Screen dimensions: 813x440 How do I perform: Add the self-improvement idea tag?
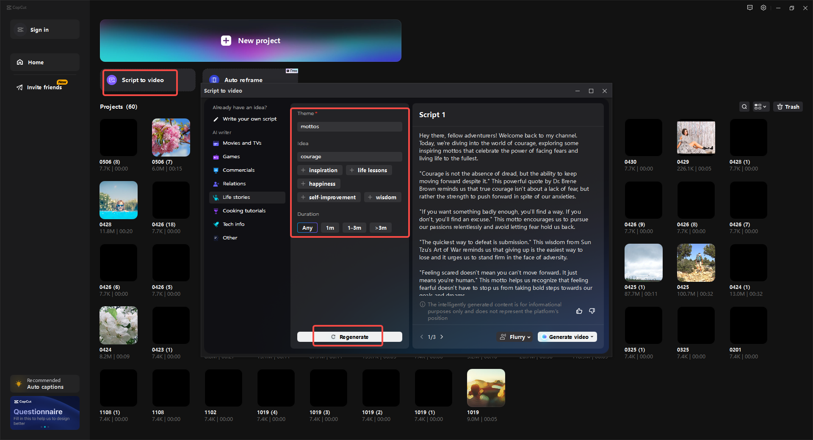(x=329, y=197)
